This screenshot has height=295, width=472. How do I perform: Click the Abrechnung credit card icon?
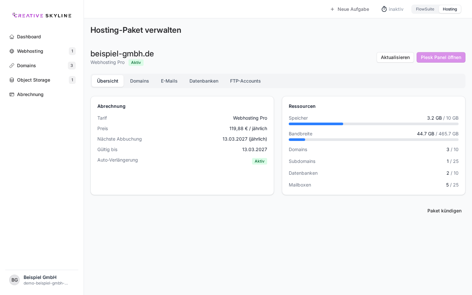click(x=12, y=94)
